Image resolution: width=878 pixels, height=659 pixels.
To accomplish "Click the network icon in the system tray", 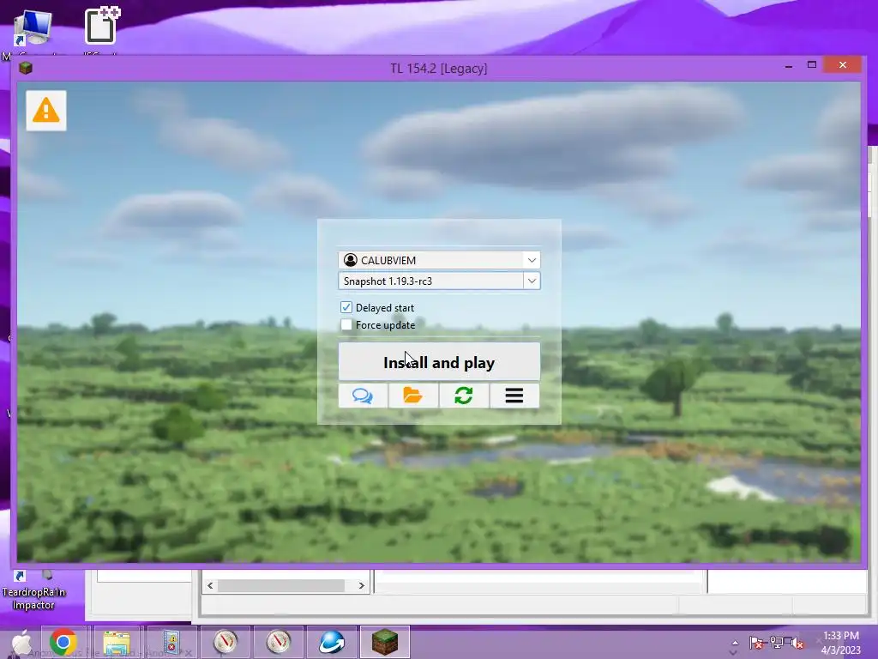I will tap(777, 643).
